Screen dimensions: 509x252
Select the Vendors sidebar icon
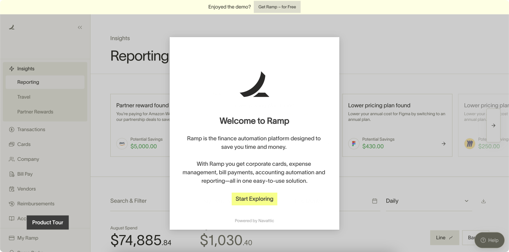12,189
